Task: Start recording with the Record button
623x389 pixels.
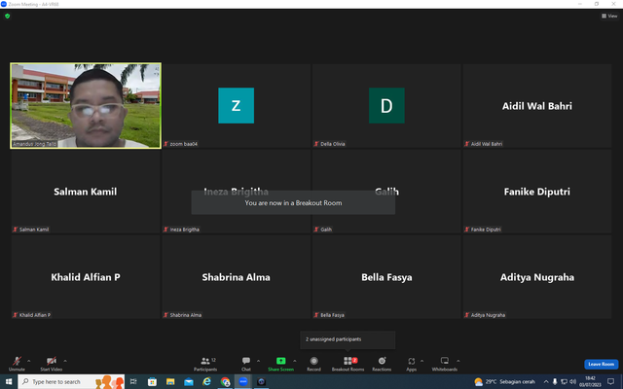Action: click(313, 364)
